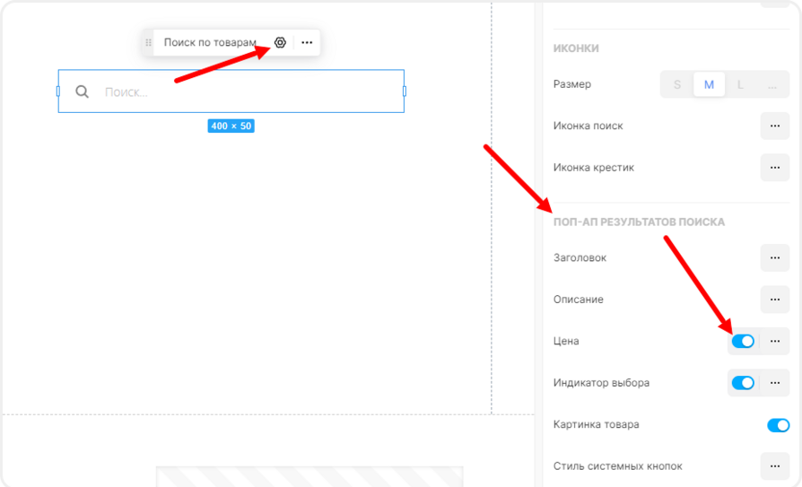The width and height of the screenshot is (802, 487).
Task: Select icon size S
Action: coord(677,85)
